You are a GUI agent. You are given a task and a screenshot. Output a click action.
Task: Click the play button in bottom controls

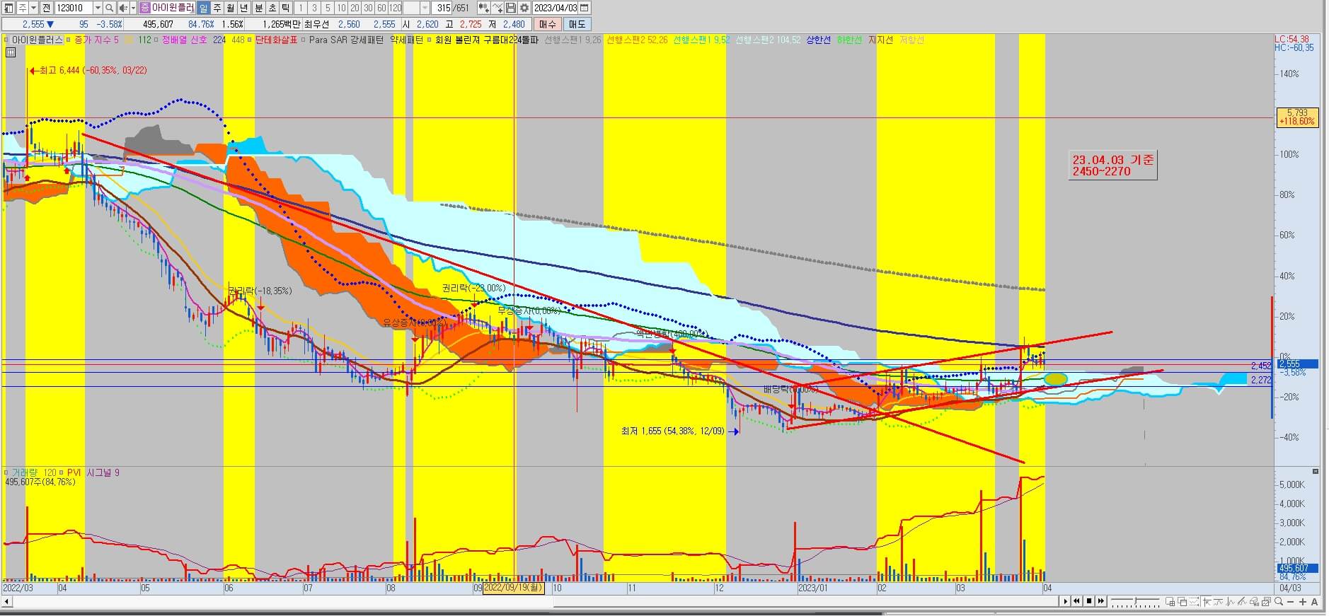pyautogui.click(x=1065, y=601)
